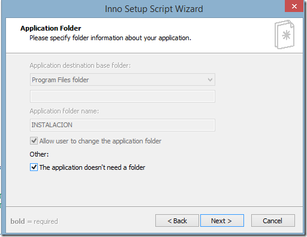Click the 'Application Folder' heading
Viewport: 307px width, 237px height.
click(51, 28)
